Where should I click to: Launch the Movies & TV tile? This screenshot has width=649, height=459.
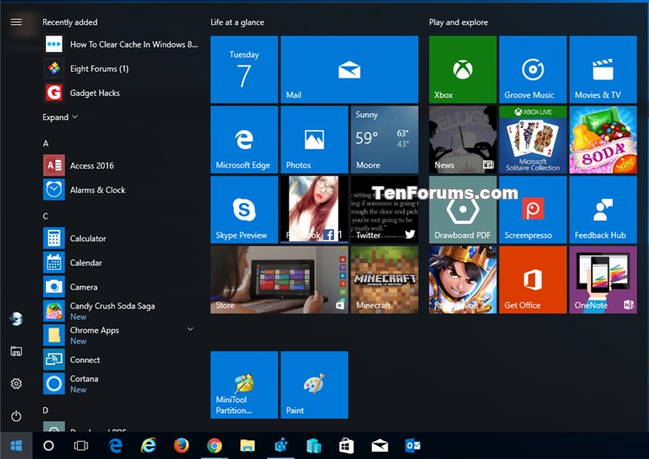click(x=603, y=69)
